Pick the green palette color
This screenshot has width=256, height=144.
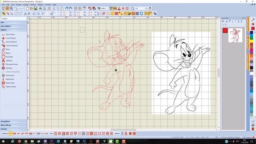(x=252, y=38)
